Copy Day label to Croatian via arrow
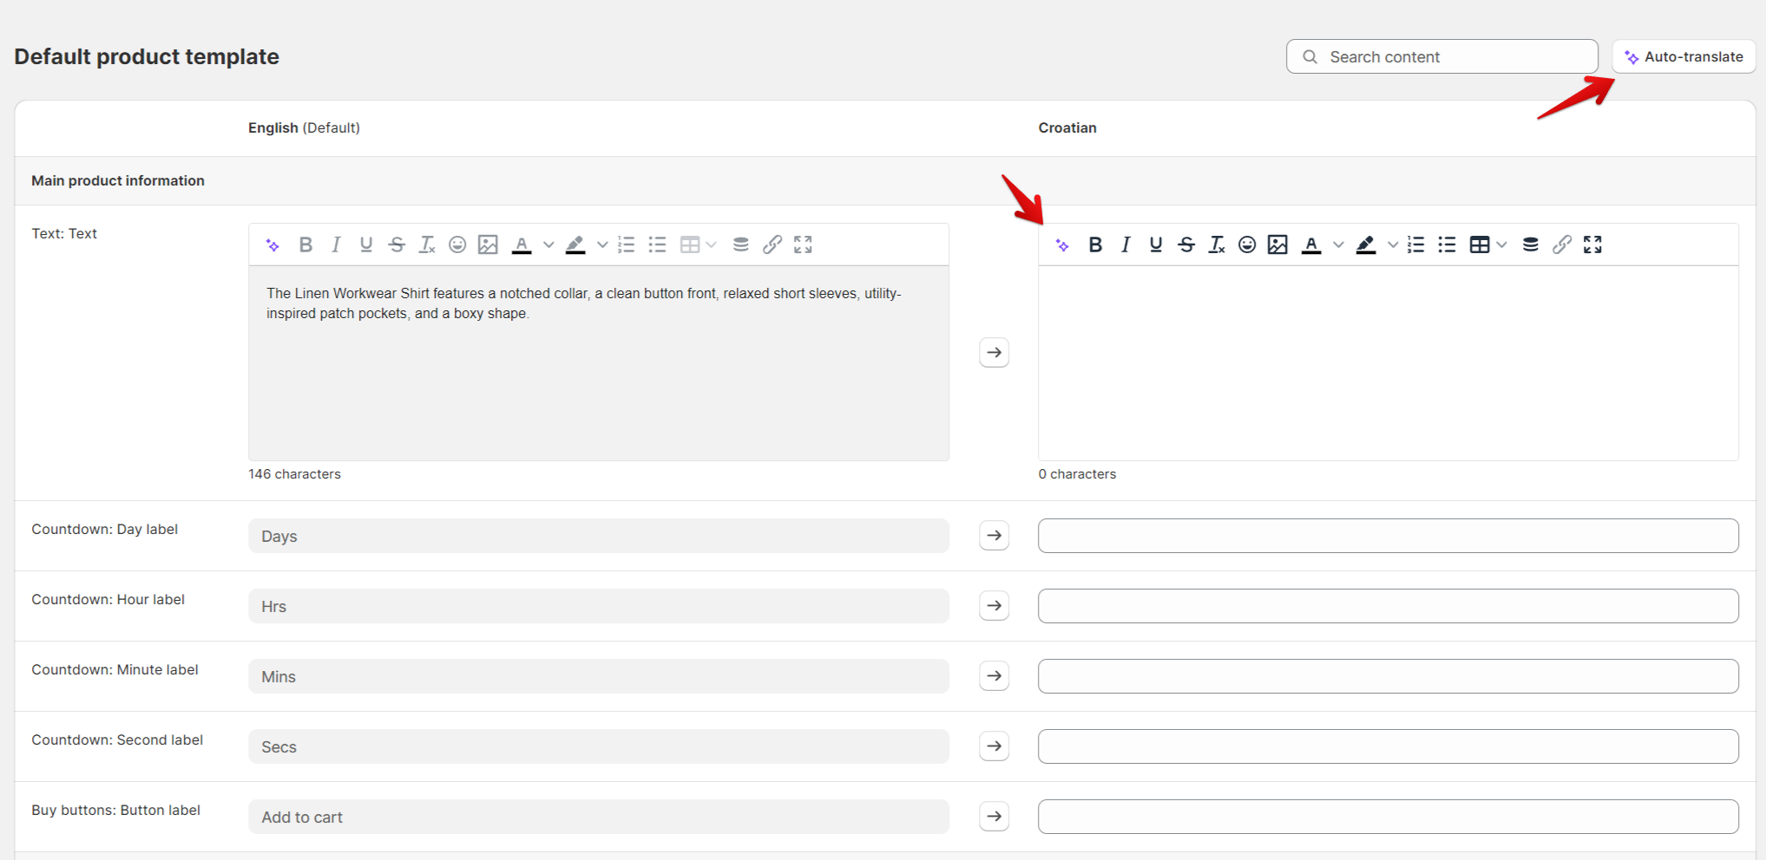The height and width of the screenshot is (860, 1766). point(994,536)
